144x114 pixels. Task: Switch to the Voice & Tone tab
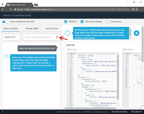(x=52, y=28)
